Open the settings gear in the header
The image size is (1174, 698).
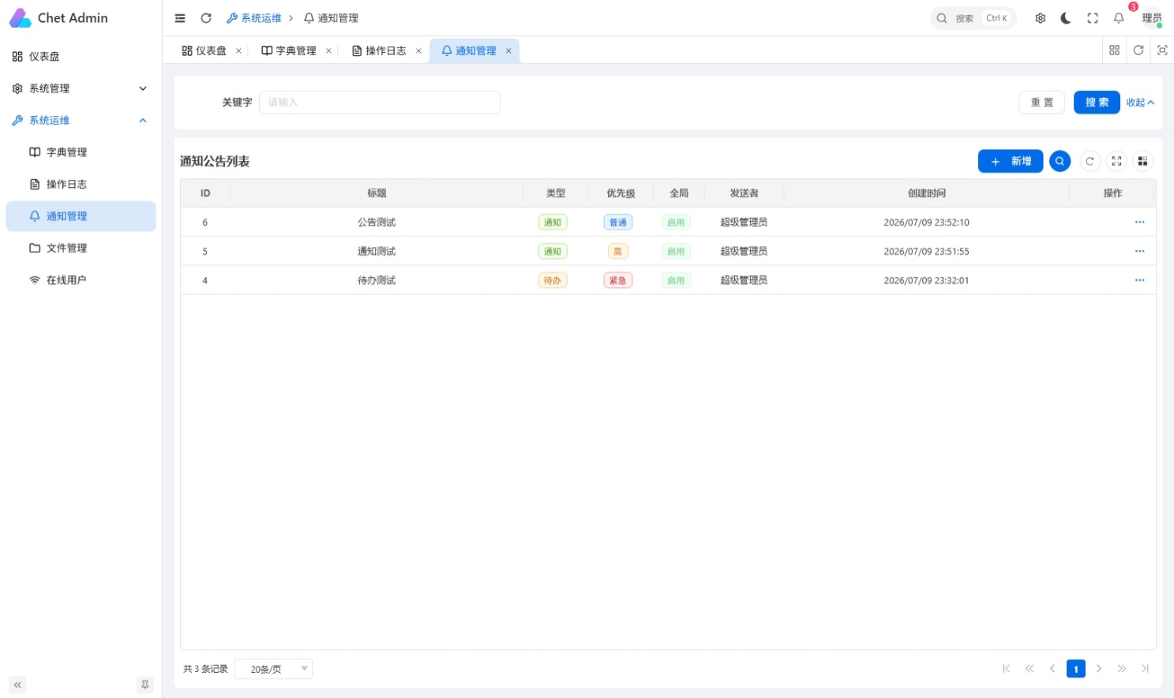(x=1041, y=18)
